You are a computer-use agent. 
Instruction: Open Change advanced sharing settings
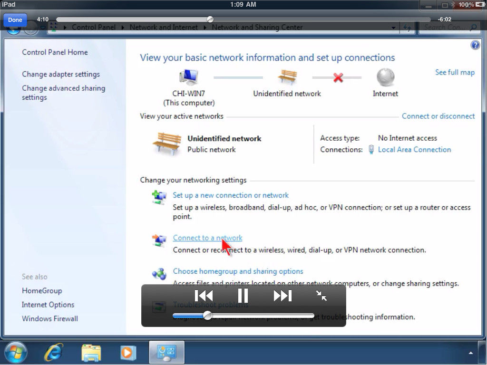click(x=63, y=93)
